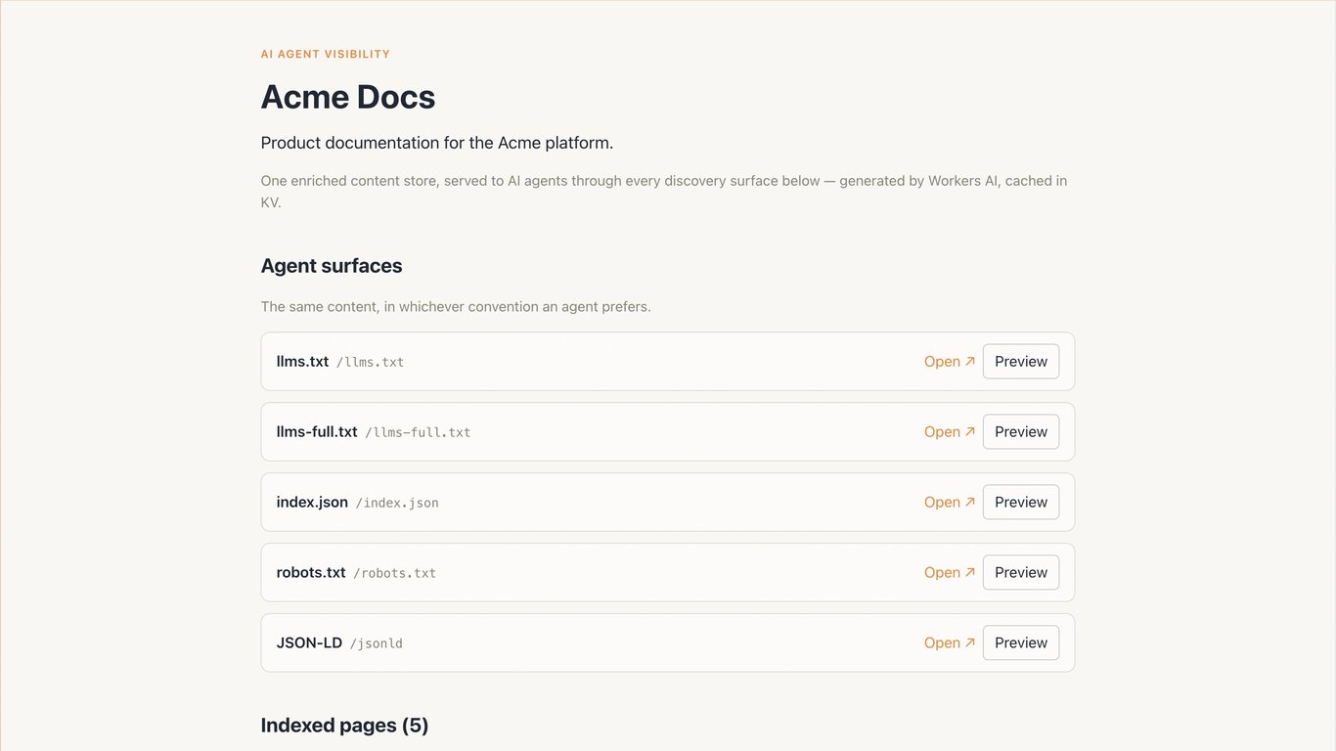
Task: Open the index.json surface link
Action: coord(950,503)
